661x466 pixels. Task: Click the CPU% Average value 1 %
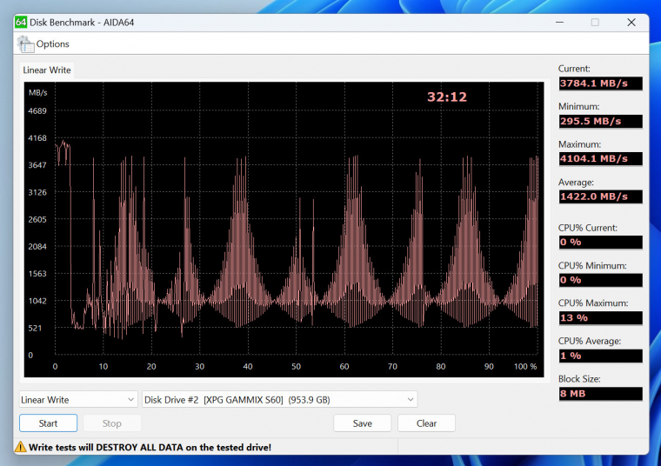coord(601,356)
